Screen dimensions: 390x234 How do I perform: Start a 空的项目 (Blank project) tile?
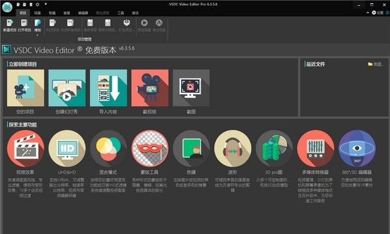pos(25,88)
